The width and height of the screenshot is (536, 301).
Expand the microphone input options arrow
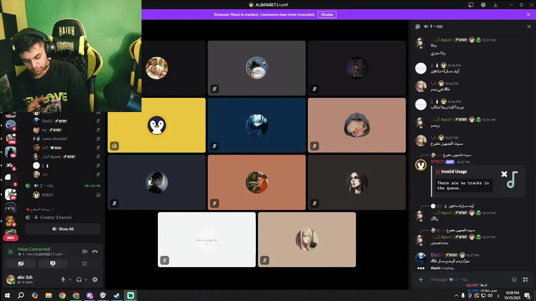click(x=70, y=280)
